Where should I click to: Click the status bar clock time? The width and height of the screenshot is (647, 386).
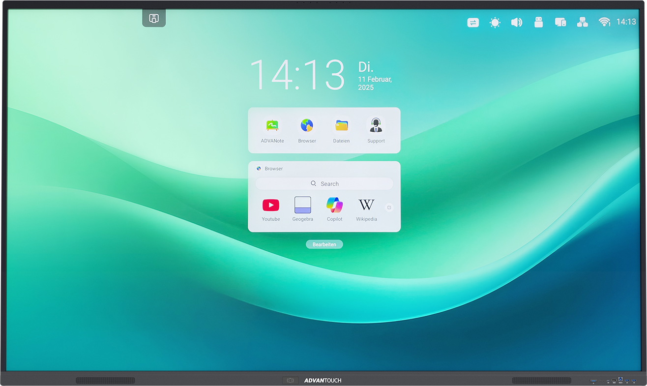tap(626, 22)
